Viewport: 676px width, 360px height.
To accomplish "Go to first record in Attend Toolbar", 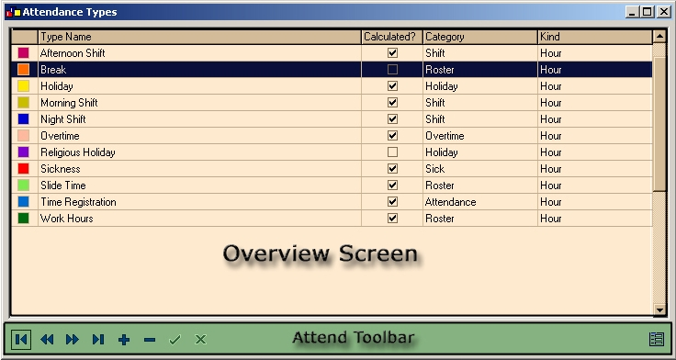I will (21, 339).
